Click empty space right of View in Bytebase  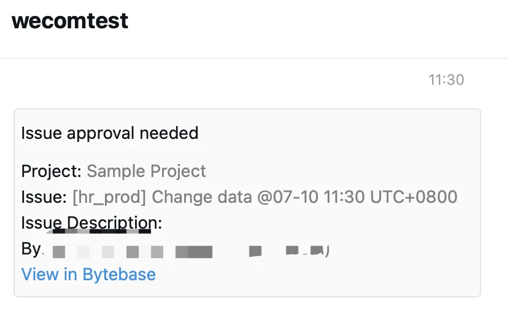coord(307,274)
